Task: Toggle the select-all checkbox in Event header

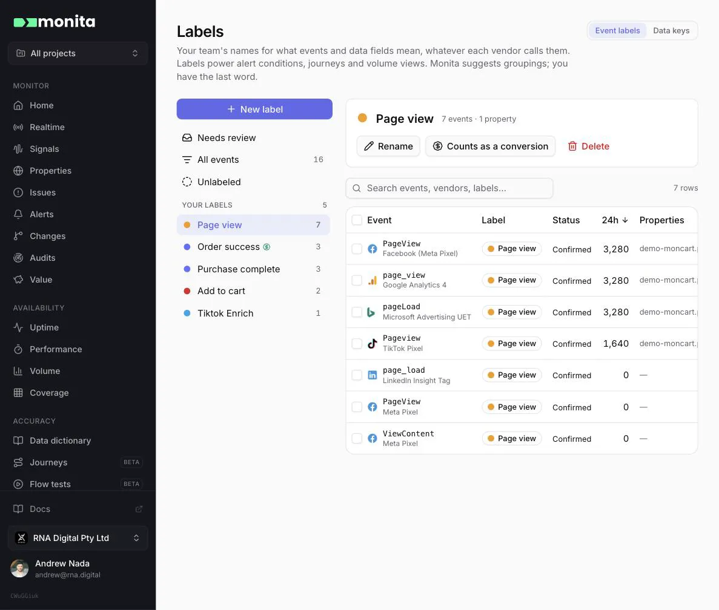Action: pyautogui.click(x=357, y=220)
